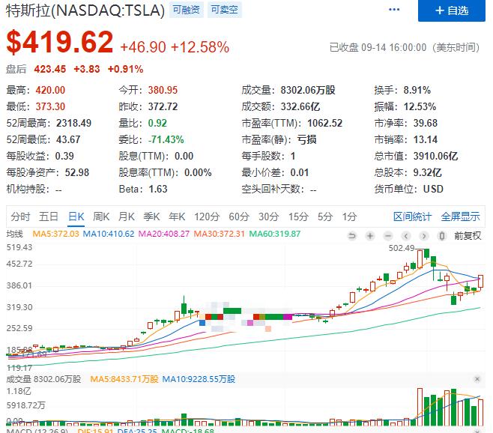The width and height of the screenshot is (493, 433).
Task: Click the tallest volume bar
Action: [x=420, y=407]
